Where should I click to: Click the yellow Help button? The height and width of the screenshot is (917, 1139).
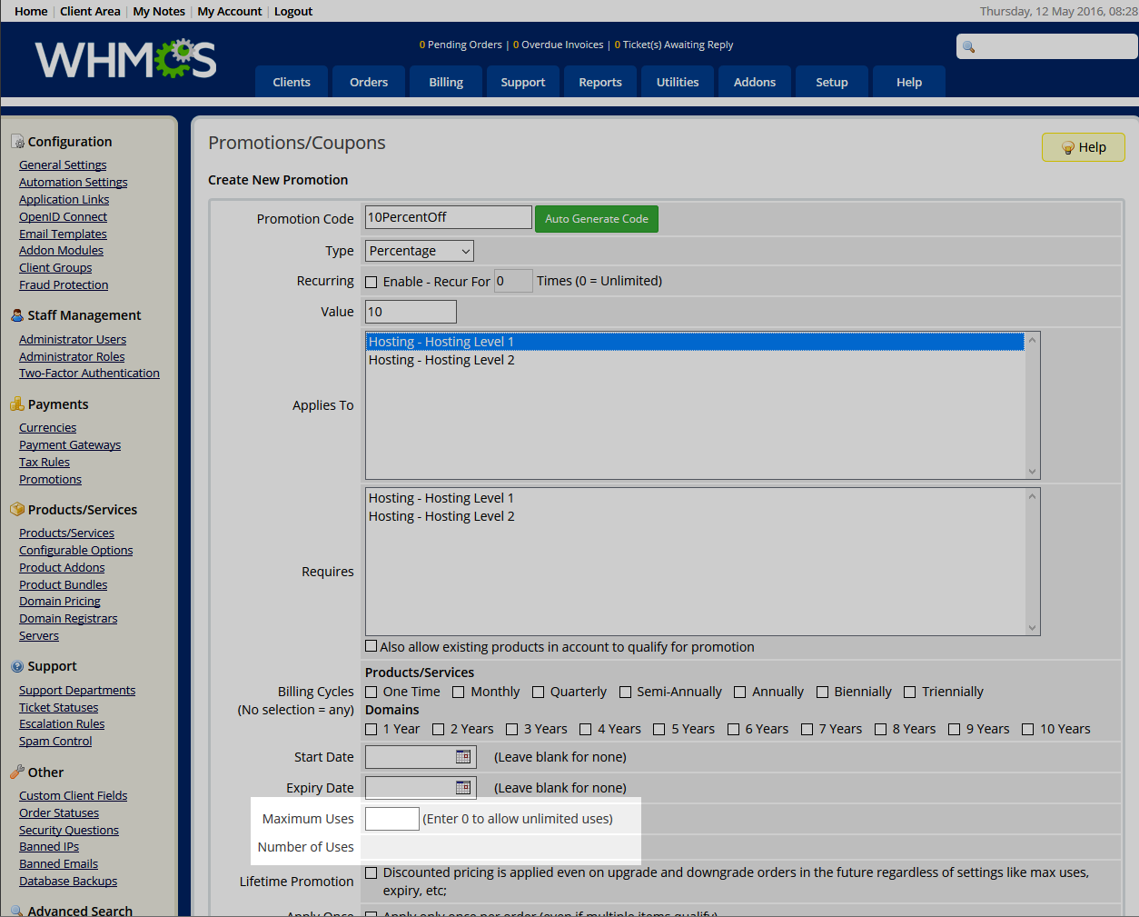point(1083,147)
